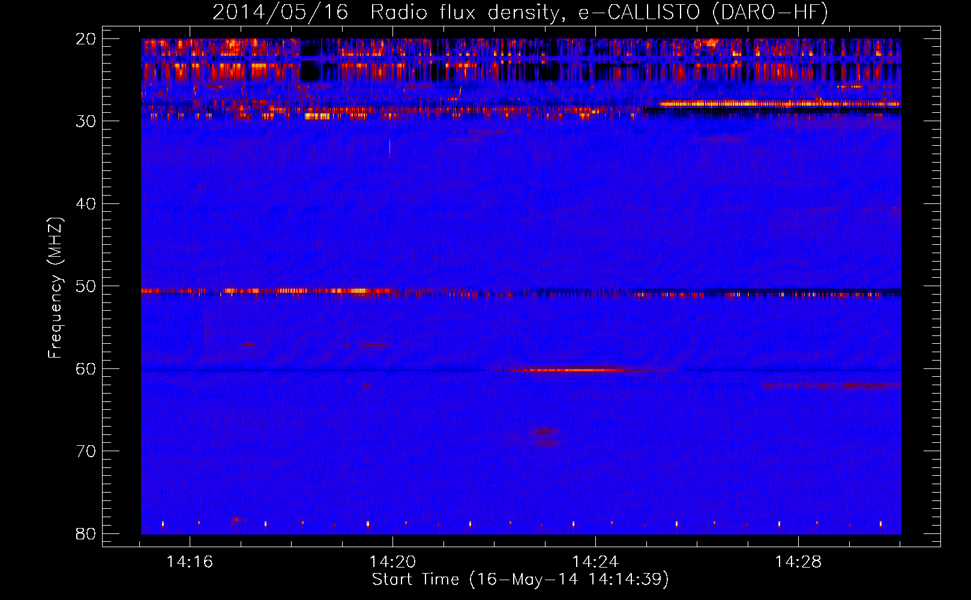Image resolution: width=971 pixels, height=600 pixels.
Task: Click the frequency tick label "40"
Action: tap(86, 204)
